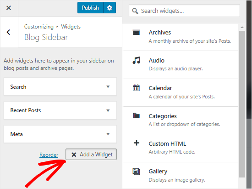Open publish settings gear icon
The width and height of the screenshot is (252, 189).
click(x=110, y=7)
